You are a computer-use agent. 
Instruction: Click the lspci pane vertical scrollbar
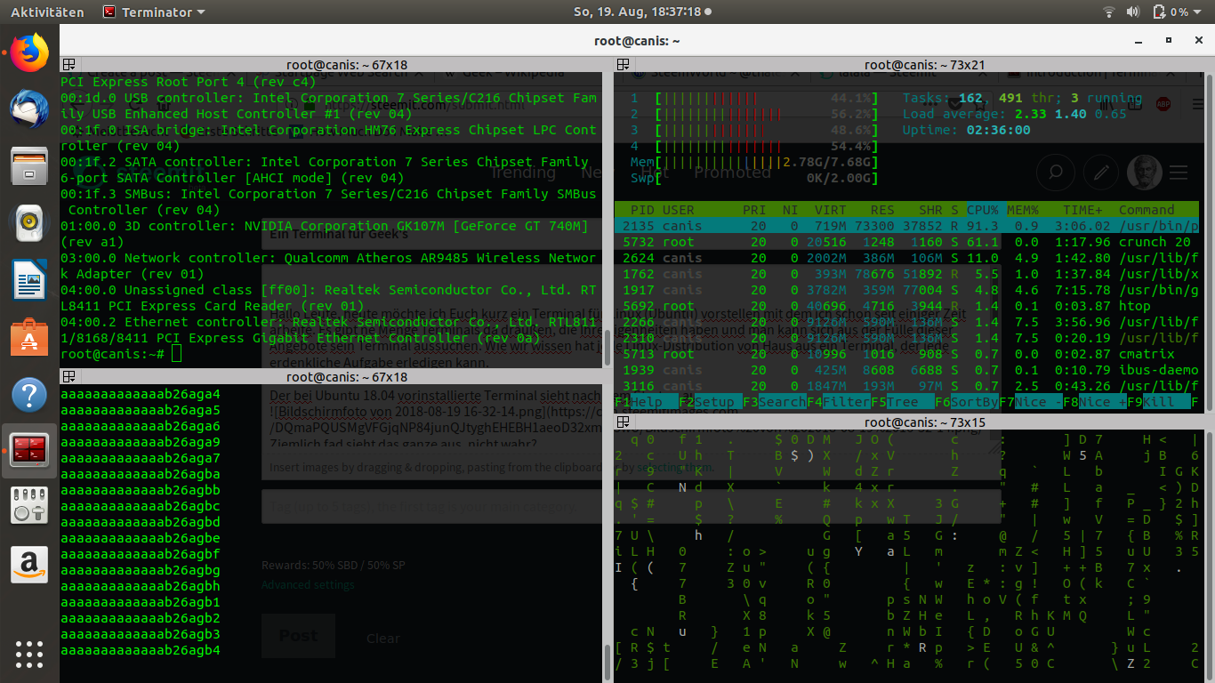[607, 347]
